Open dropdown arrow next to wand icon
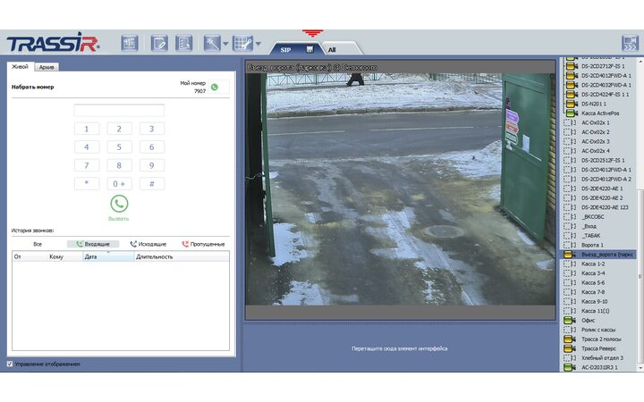This screenshot has width=644, height=402. pyautogui.click(x=225, y=44)
